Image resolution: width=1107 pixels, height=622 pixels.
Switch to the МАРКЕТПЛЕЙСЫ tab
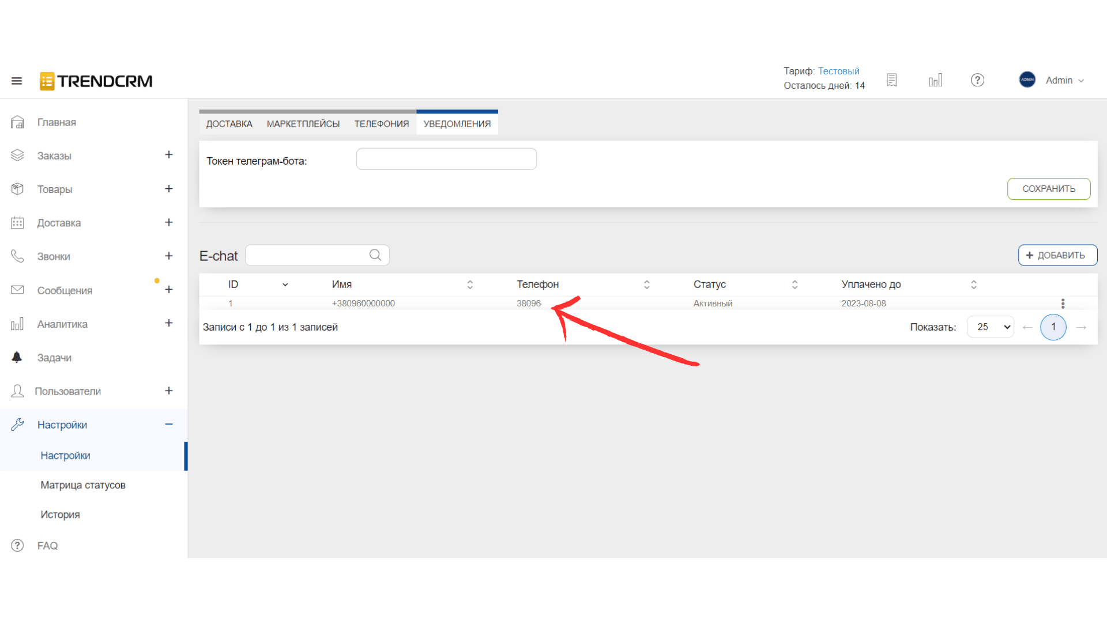click(303, 124)
